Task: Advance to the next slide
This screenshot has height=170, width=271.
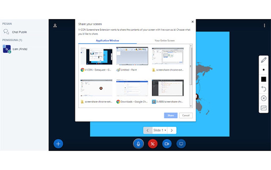Action: 172,130
